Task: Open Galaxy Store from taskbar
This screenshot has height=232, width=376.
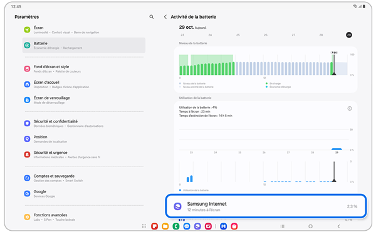Action: tap(234, 226)
